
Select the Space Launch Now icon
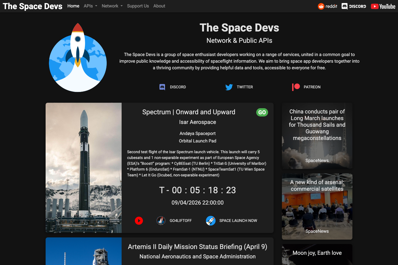211,221
